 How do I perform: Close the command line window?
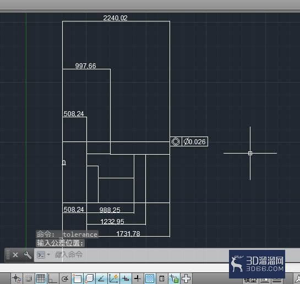tap(15, 255)
